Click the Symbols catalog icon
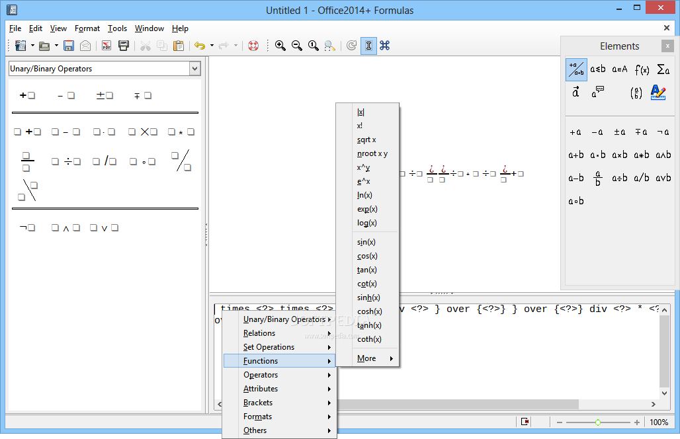 click(x=385, y=46)
